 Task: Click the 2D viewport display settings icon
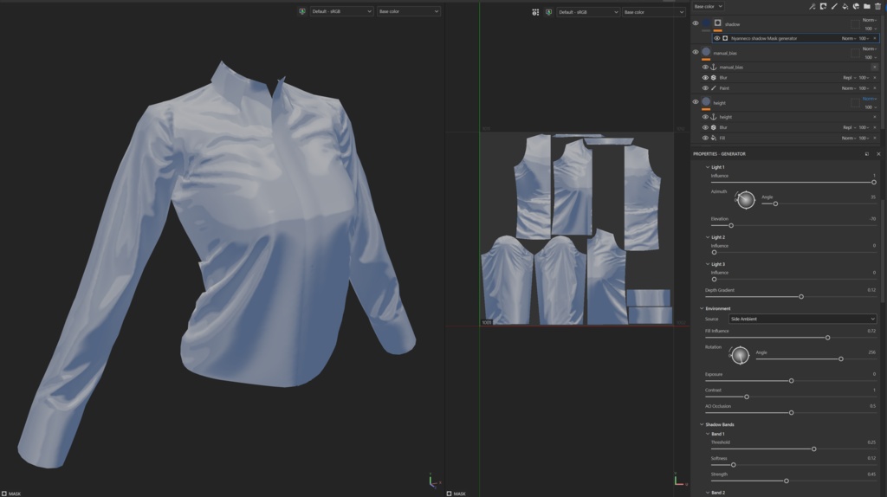(x=535, y=12)
